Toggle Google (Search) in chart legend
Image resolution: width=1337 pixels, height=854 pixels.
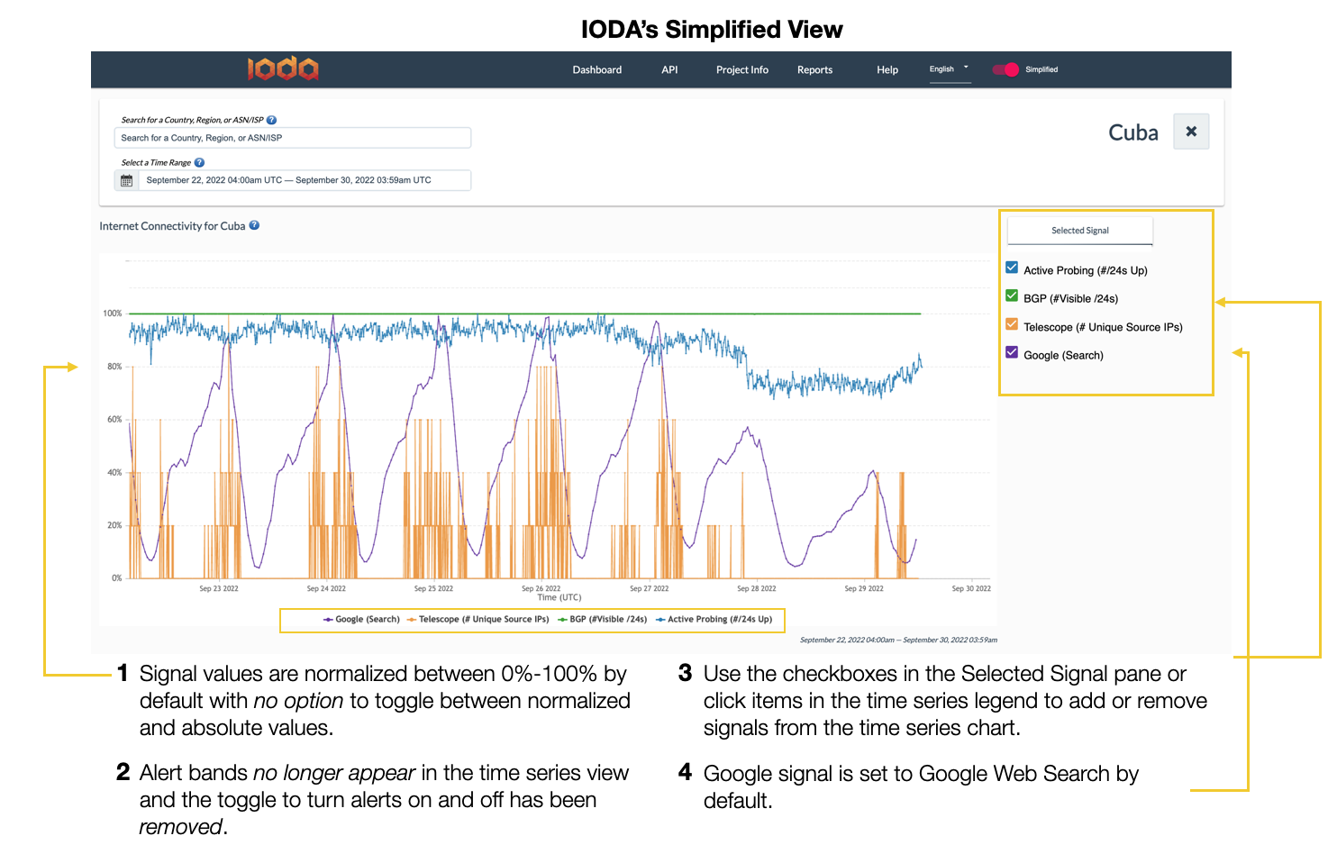pyautogui.click(x=361, y=620)
